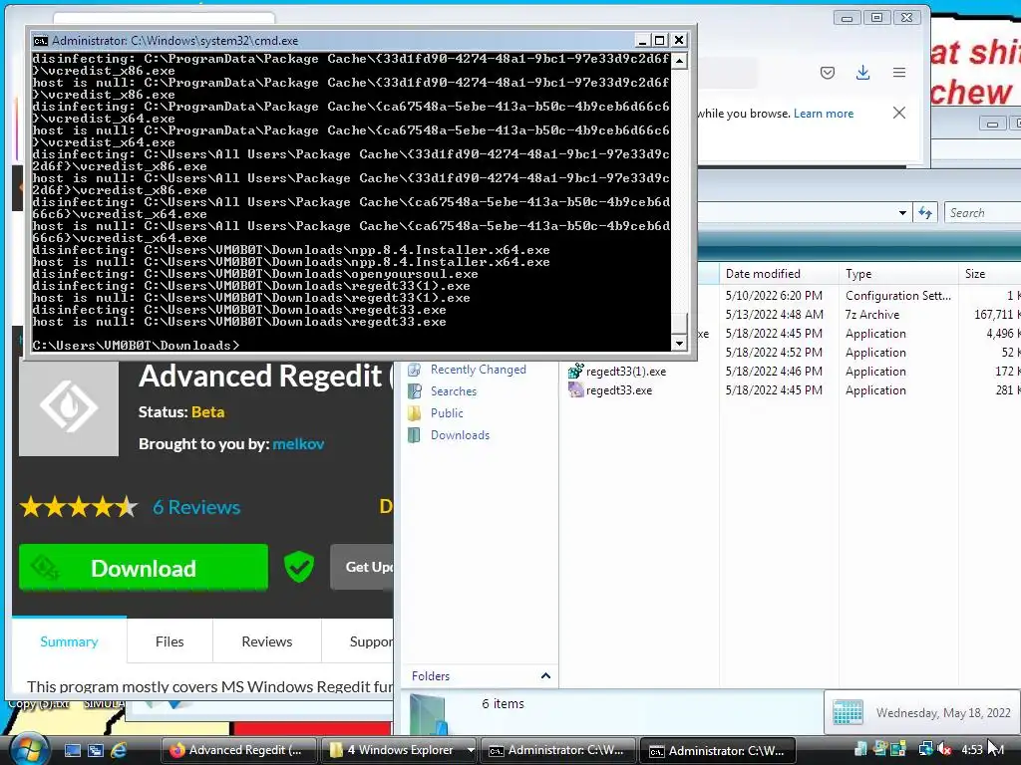
Task: Click the 5/10/2022 6:20 PM date cell
Action: point(774,295)
